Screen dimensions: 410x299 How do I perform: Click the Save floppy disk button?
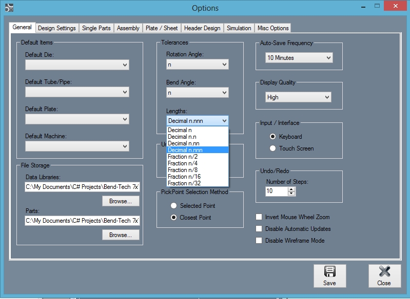[x=329, y=275]
